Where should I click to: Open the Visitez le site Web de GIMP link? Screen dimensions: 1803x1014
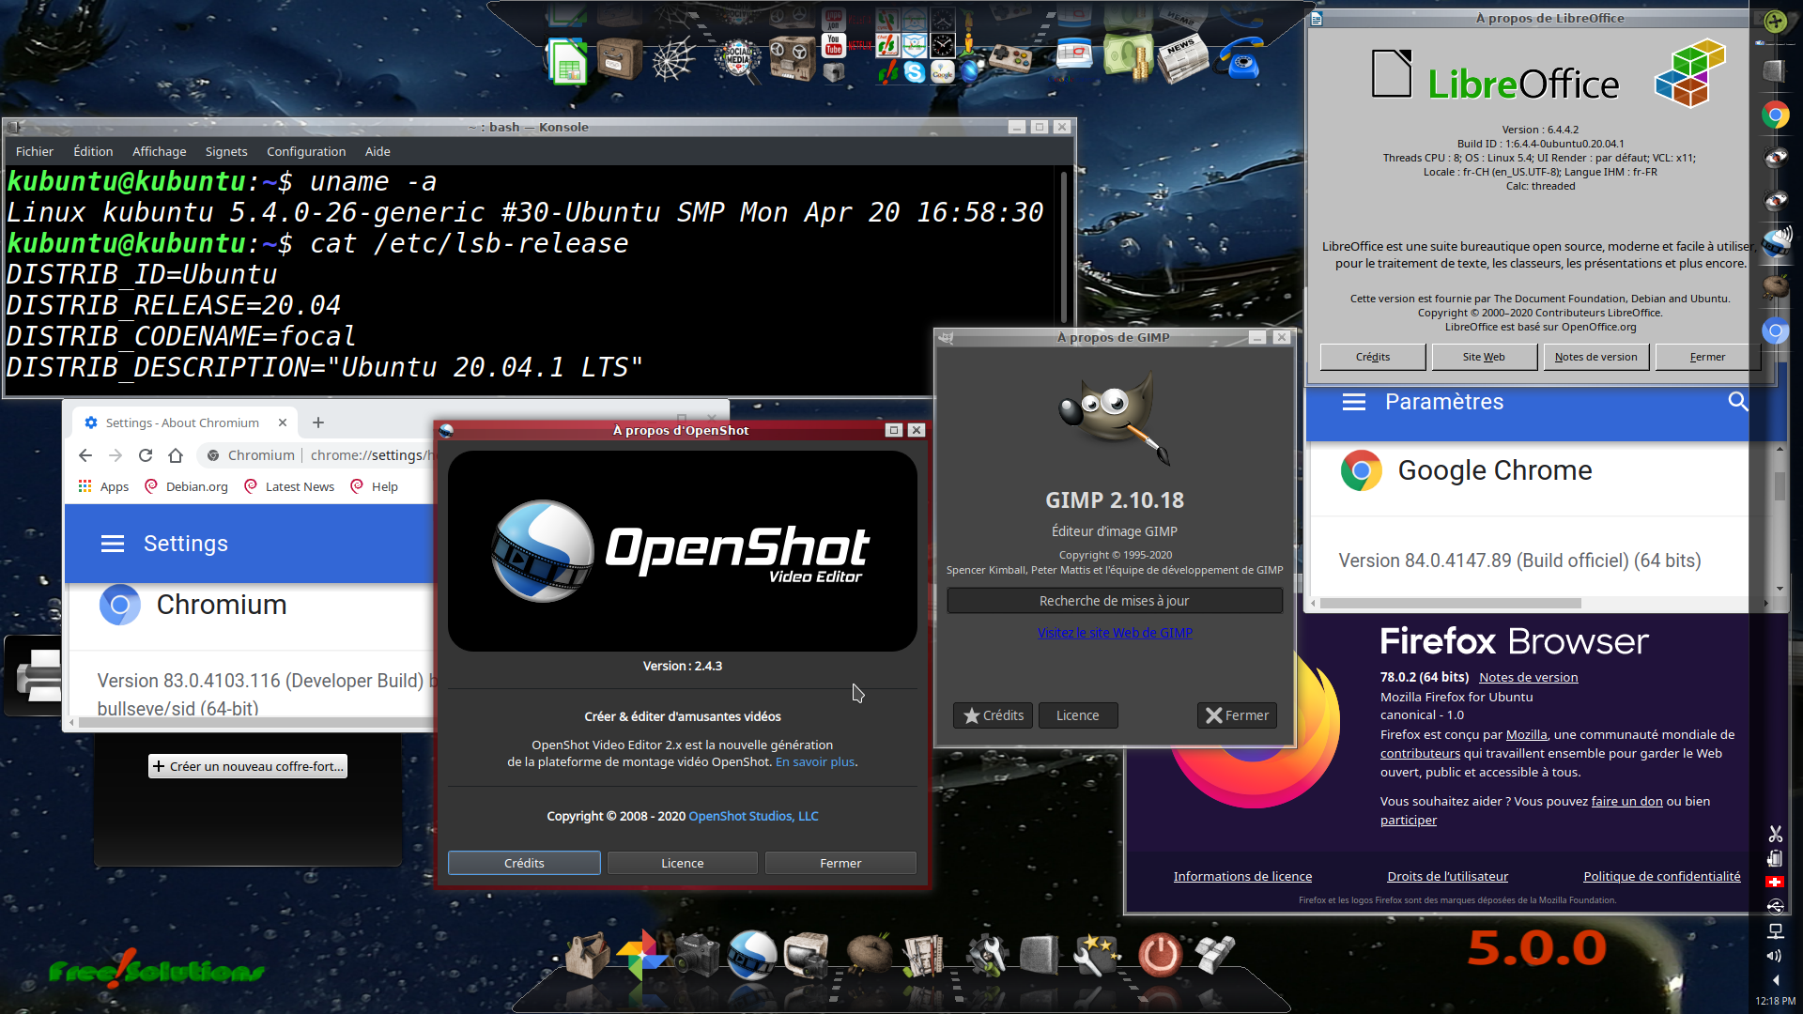pyautogui.click(x=1115, y=633)
